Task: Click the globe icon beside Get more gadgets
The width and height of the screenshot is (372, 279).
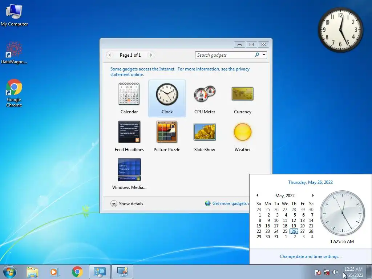Action: point(208,203)
